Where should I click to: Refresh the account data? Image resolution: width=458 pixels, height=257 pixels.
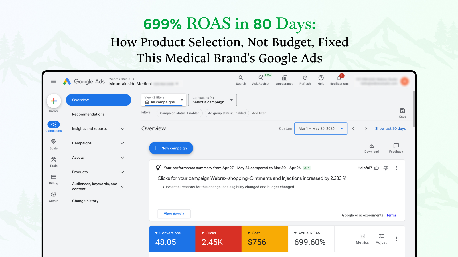pos(305,80)
